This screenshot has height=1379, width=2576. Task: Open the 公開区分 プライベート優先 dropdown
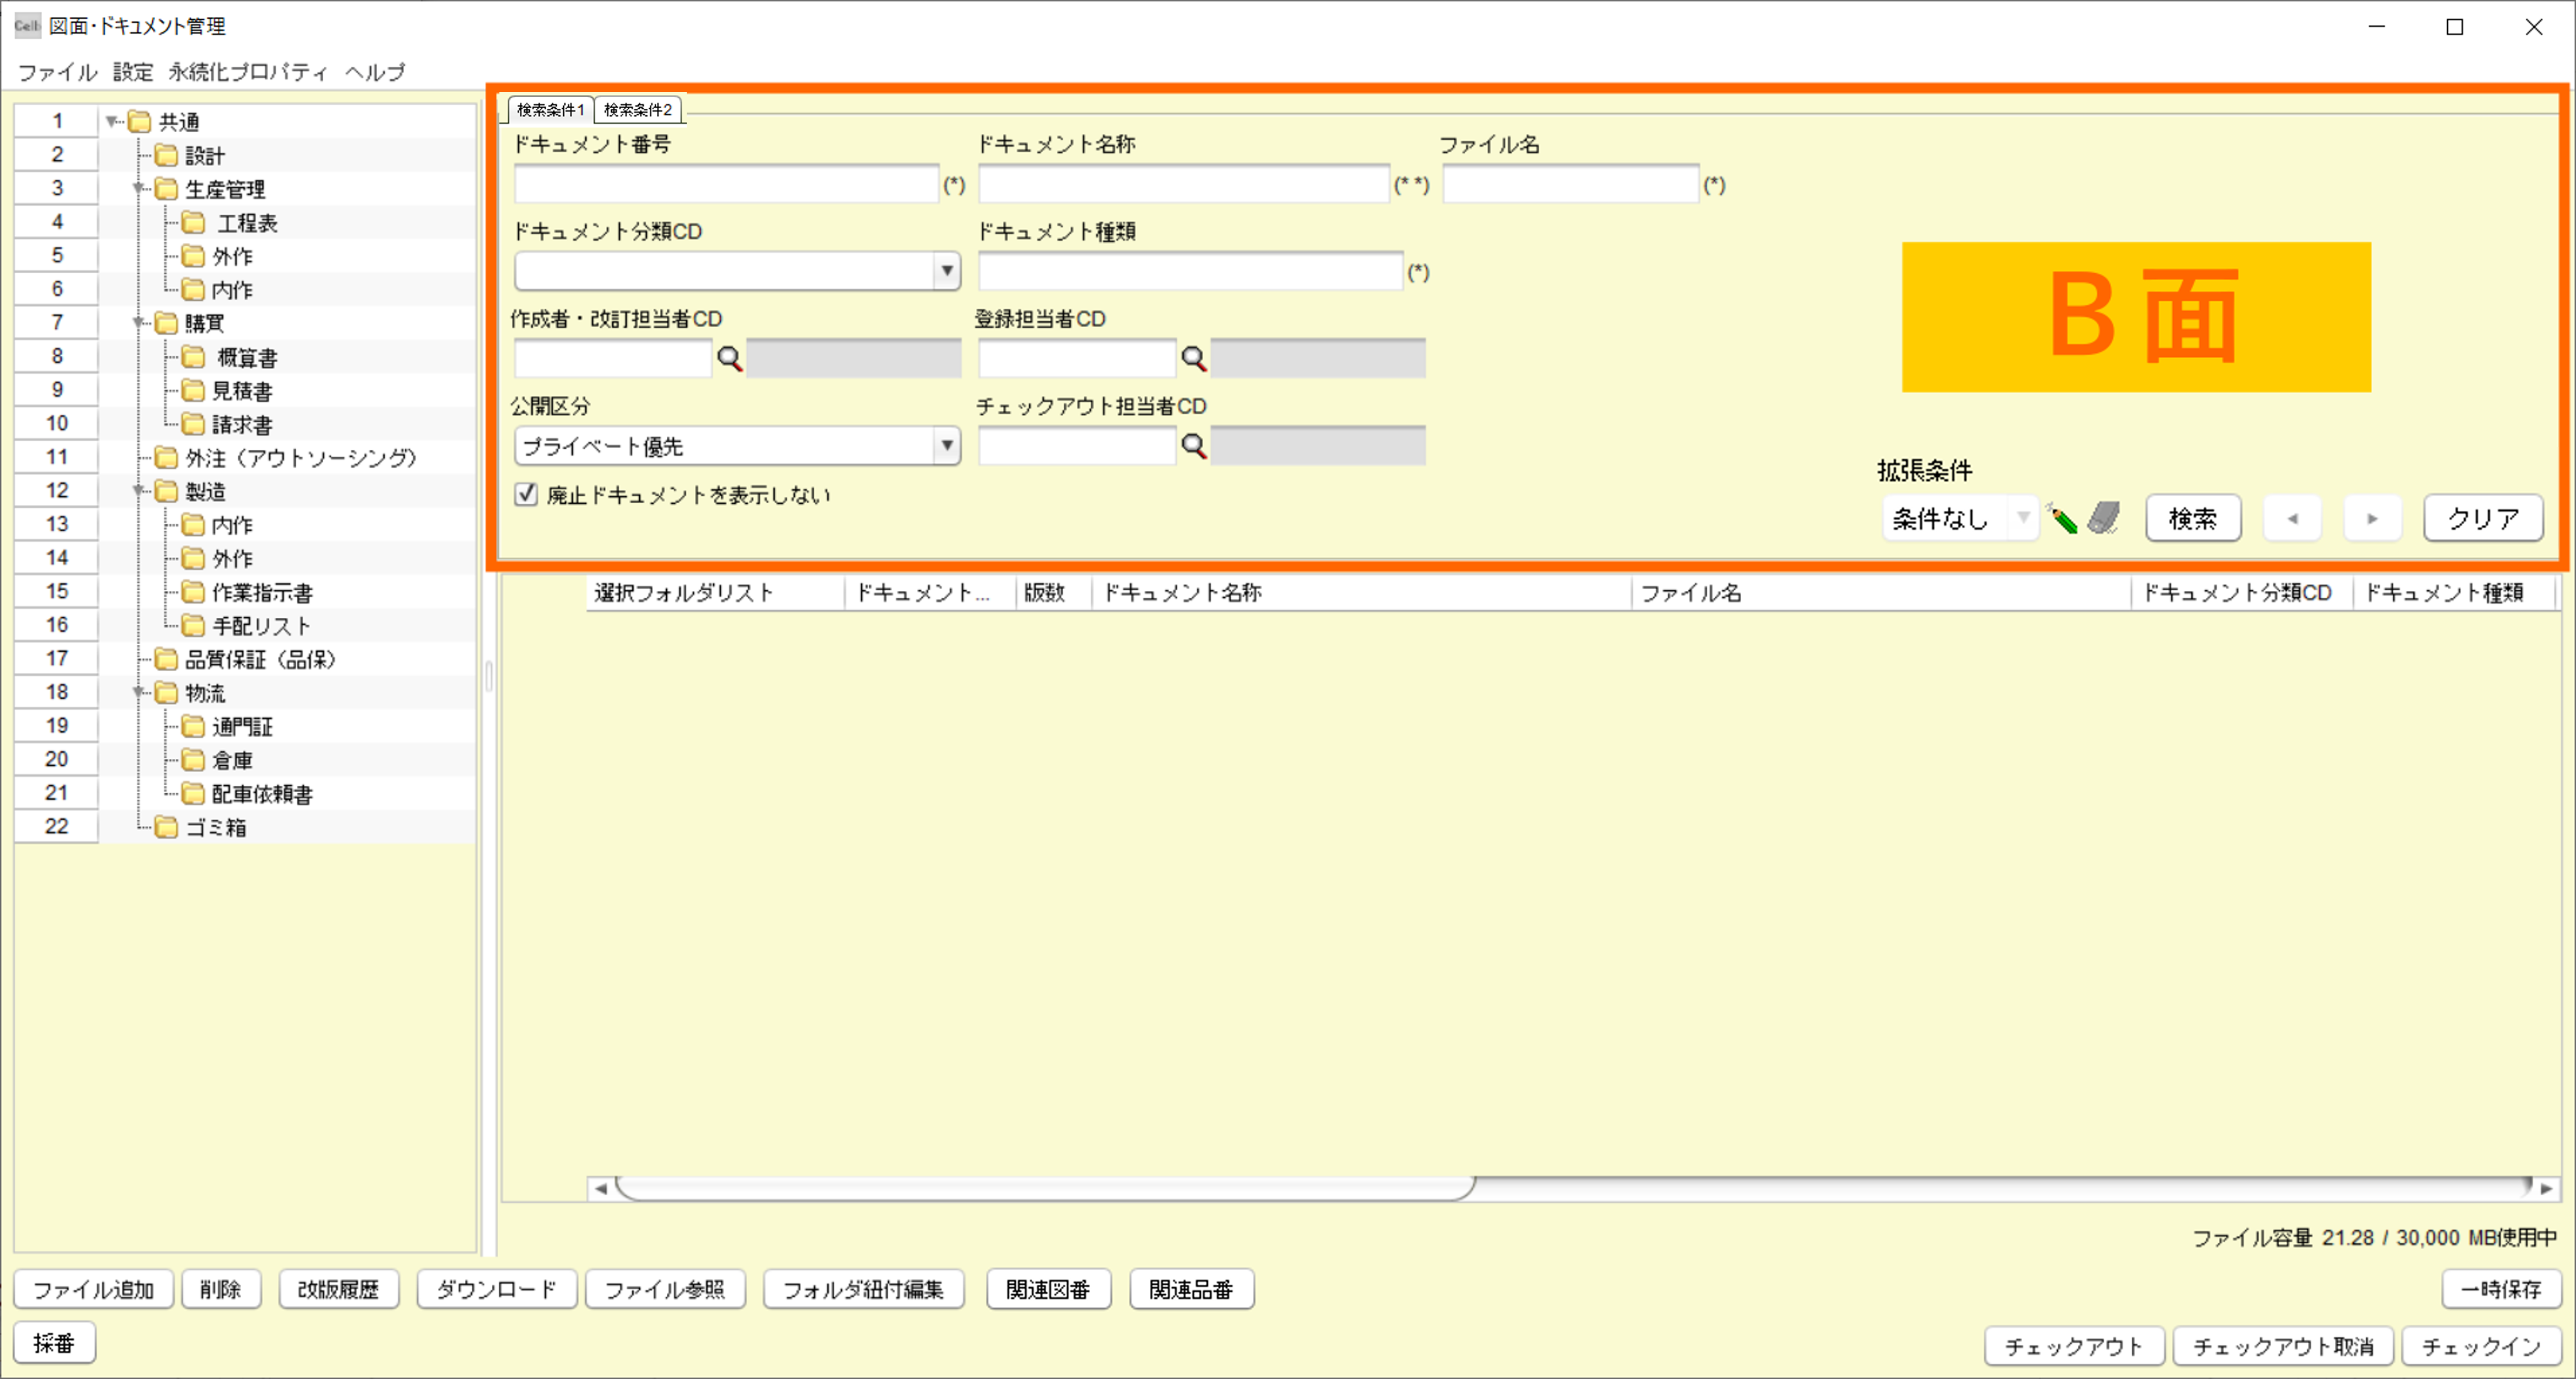(946, 446)
